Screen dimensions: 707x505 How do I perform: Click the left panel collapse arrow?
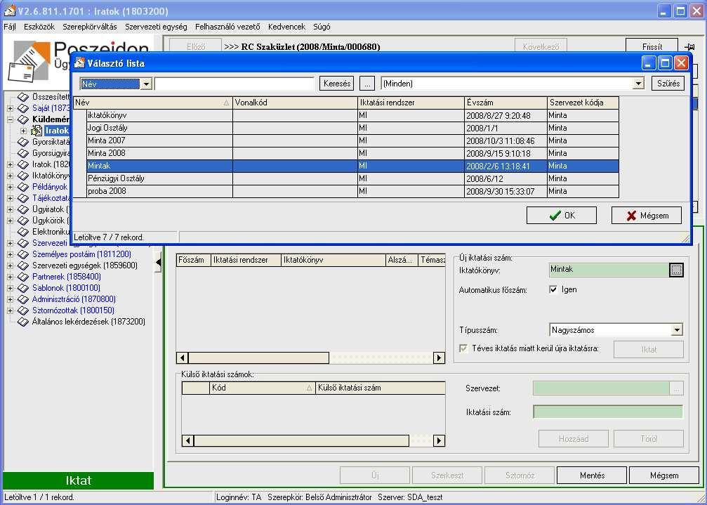[x=158, y=263]
